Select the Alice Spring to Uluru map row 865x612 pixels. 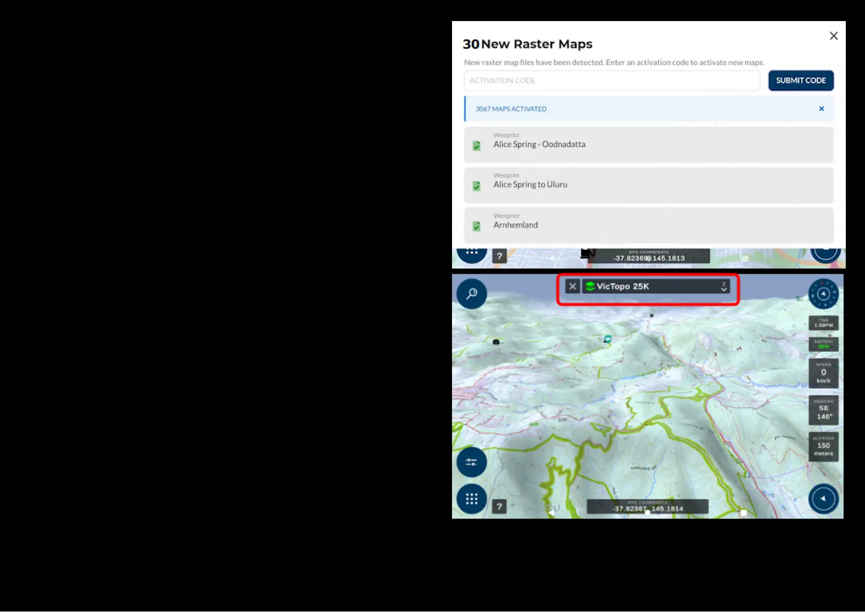tap(649, 185)
